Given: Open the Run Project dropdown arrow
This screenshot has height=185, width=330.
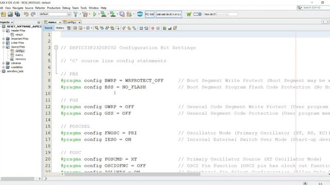Looking at the screenshot, I should click(x=98, y=14).
